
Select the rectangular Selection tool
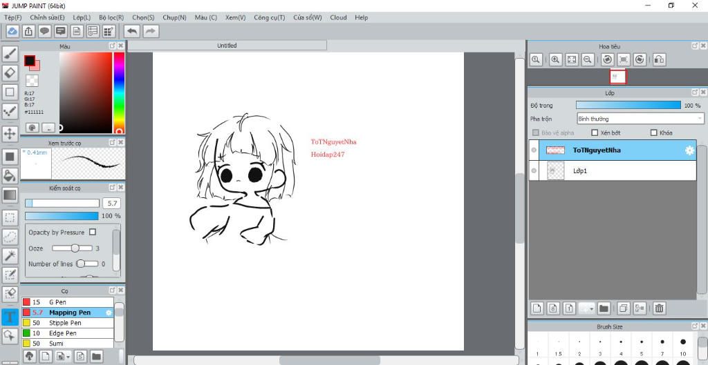[10, 218]
